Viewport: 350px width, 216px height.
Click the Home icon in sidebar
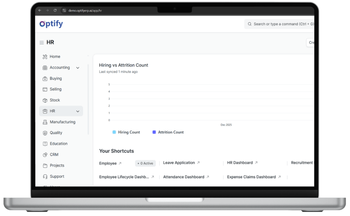45,57
